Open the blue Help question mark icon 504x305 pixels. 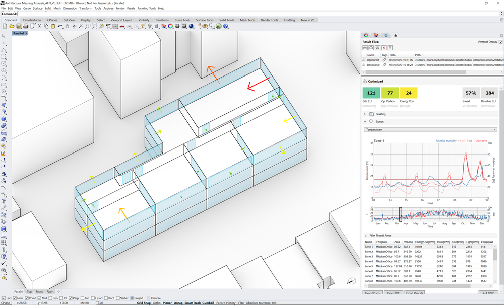[226, 26]
